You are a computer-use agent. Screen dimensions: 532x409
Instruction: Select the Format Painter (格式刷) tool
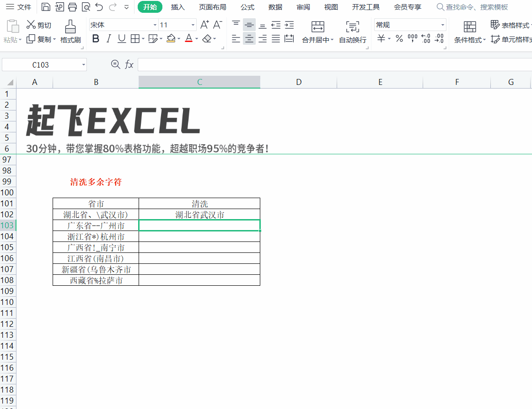pyautogui.click(x=70, y=32)
